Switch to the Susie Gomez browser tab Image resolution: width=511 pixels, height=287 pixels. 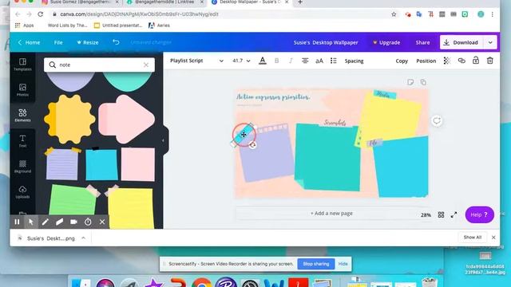click(x=80, y=2)
